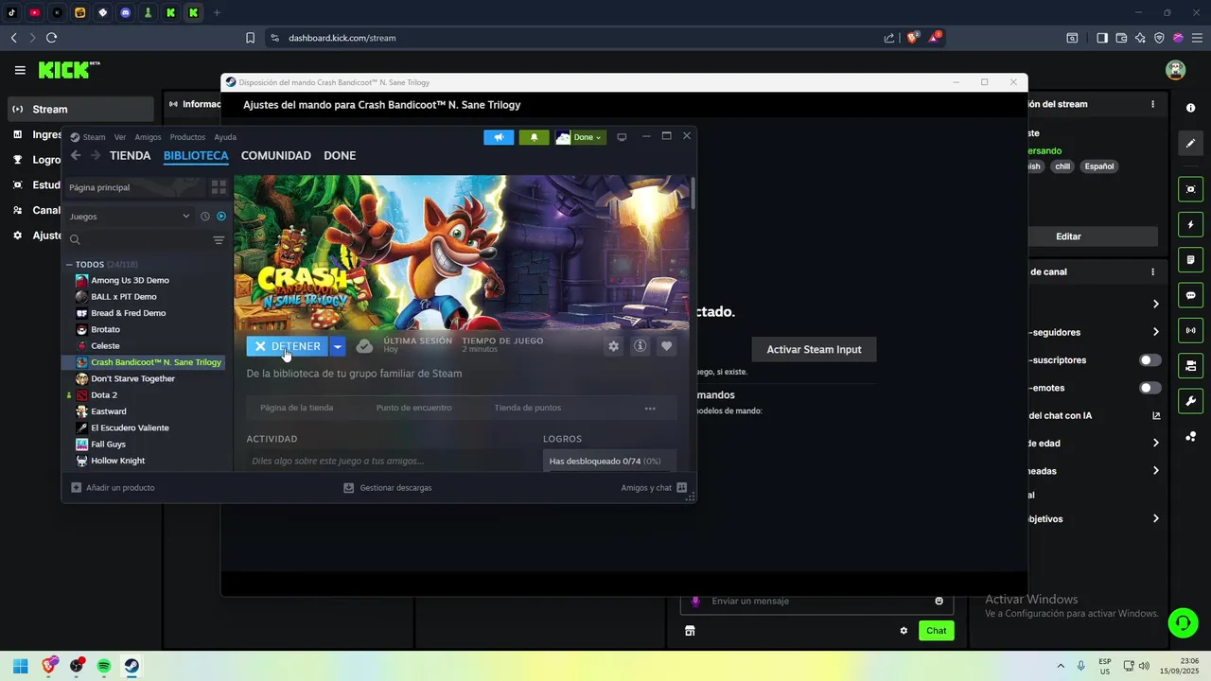The image size is (1211, 681).
Task: Open chat settings gear near Chat button
Action: pyautogui.click(x=904, y=631)
